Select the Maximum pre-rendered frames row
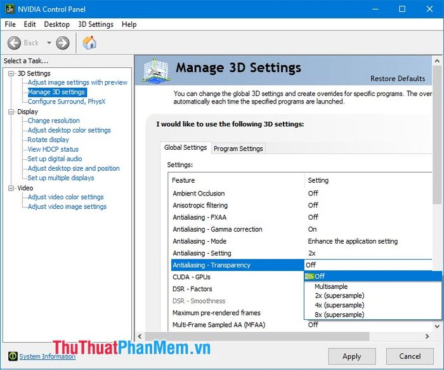 pos(237,313)
